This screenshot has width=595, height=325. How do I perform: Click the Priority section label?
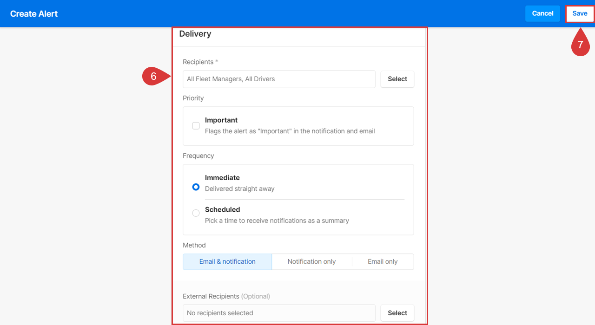point(193,98)
